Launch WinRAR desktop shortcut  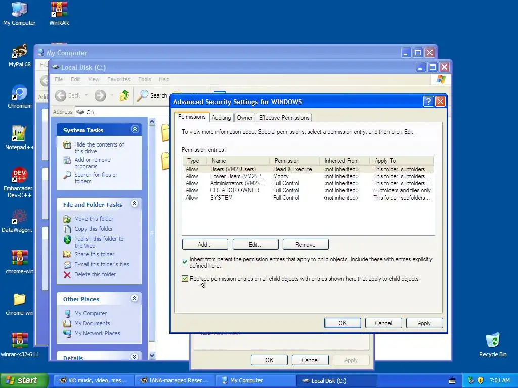pyautogui.click(x=59, y=13)
